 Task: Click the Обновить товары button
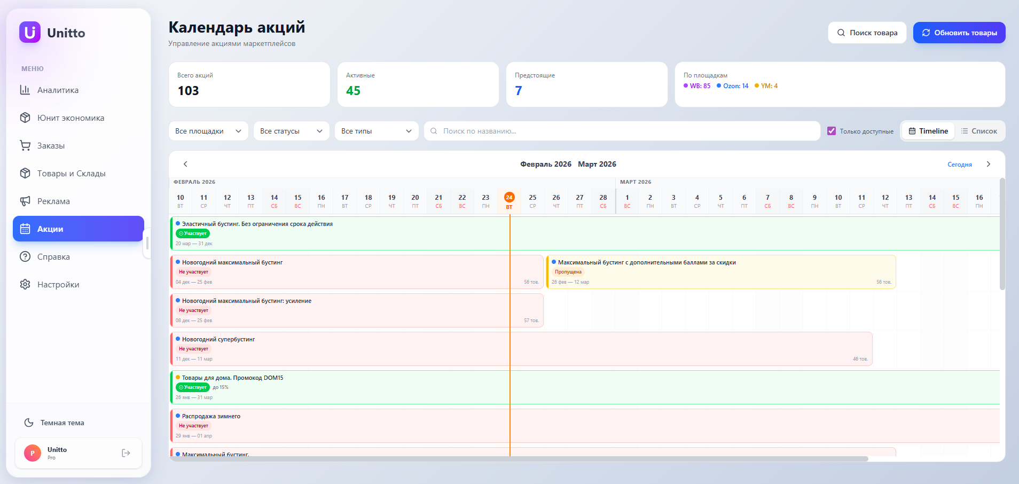pos(959,33)
